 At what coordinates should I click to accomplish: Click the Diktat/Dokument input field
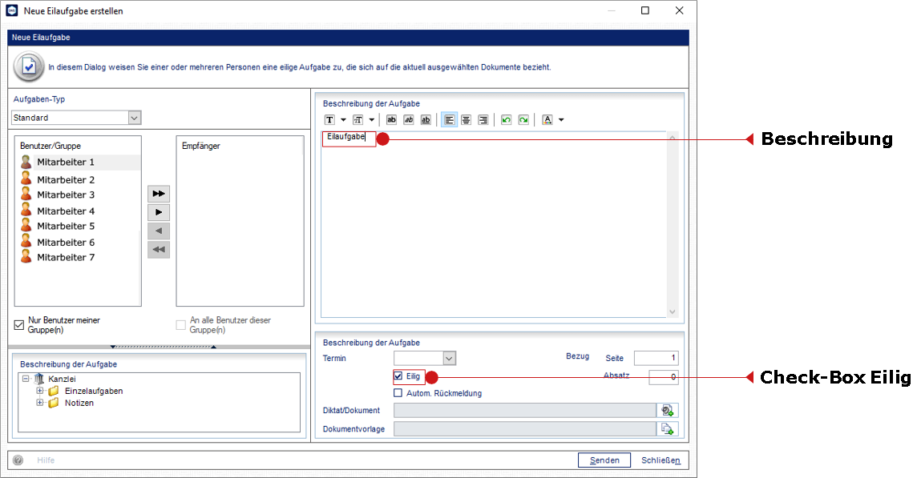pyautogui.click(x=525, y=411)
